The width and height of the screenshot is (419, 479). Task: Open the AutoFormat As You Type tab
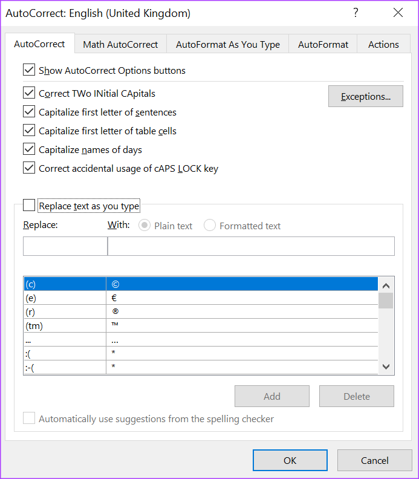[228, 44]
